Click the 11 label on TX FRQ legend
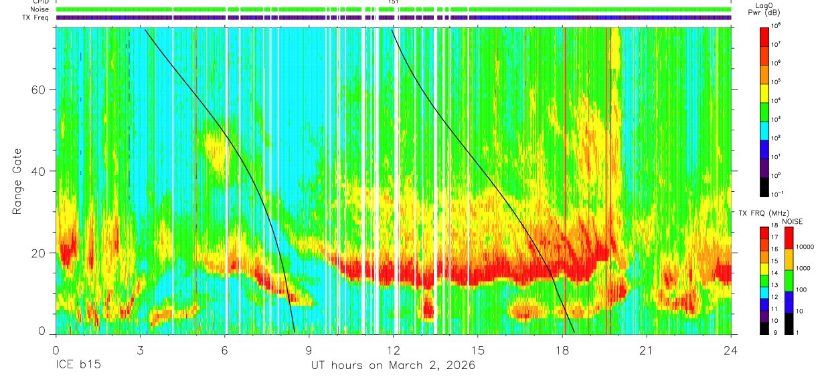Viewport: 822px width, 379px height. coord(773,309)
